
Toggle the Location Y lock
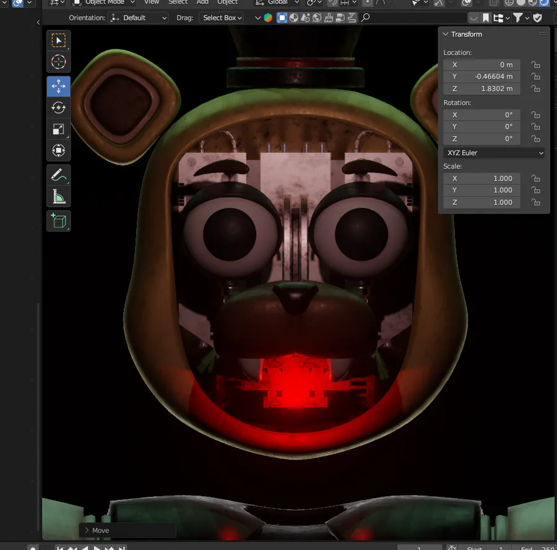(536, 76)
